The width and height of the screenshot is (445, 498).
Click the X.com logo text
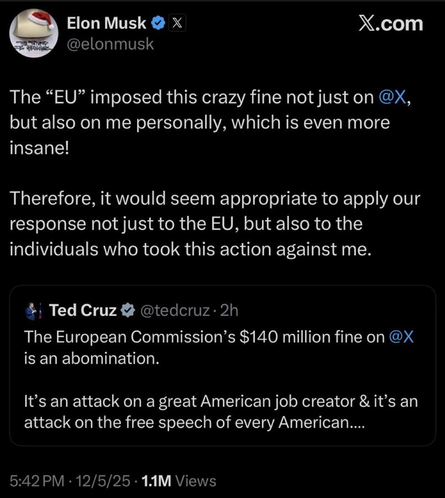(x=390, y=24)
